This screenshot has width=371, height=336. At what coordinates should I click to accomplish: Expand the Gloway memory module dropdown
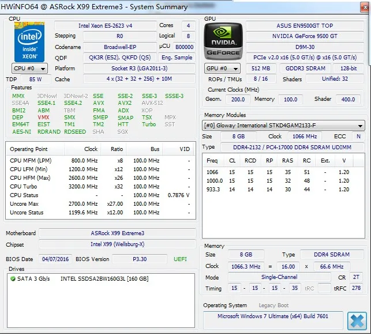click(x=283, y=126)
